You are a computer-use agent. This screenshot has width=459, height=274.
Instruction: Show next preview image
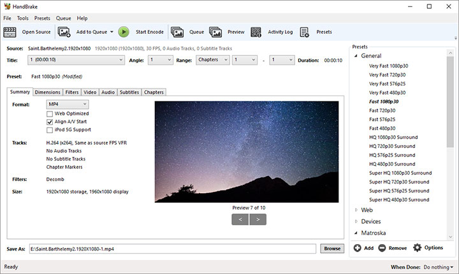(258, 219)
